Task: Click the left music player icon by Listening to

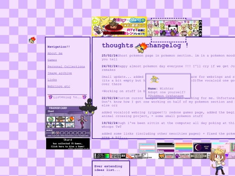Action: click(x=50, y=97)
